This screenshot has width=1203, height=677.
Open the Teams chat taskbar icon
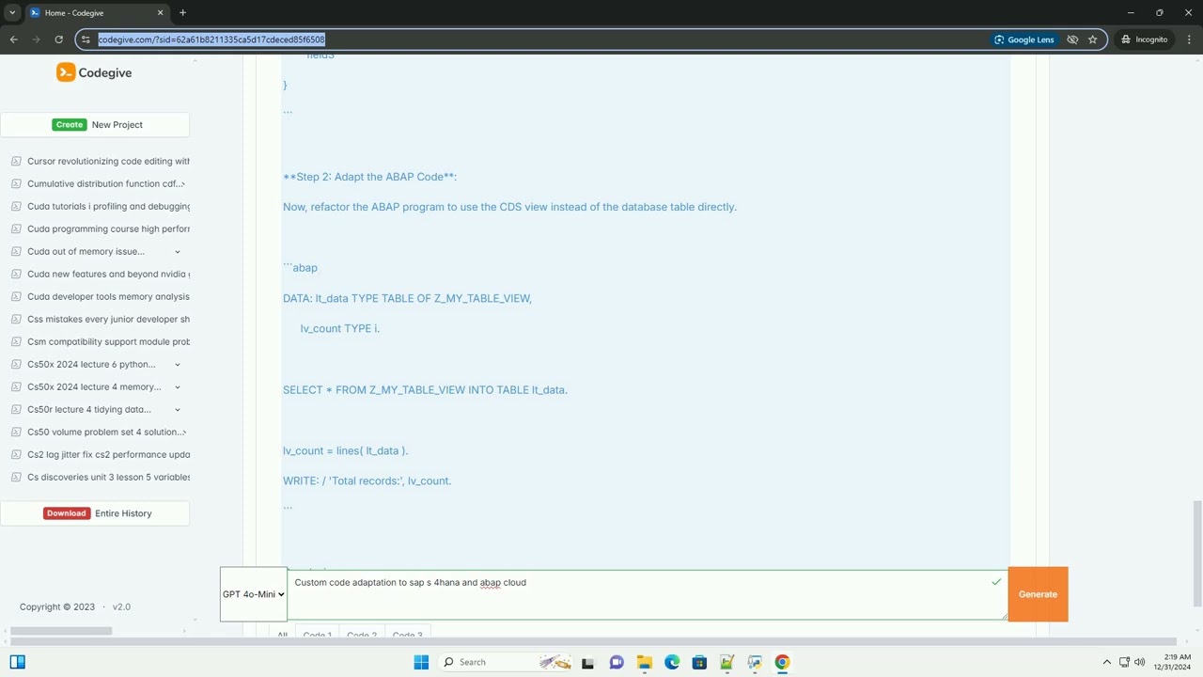[617, 662]
